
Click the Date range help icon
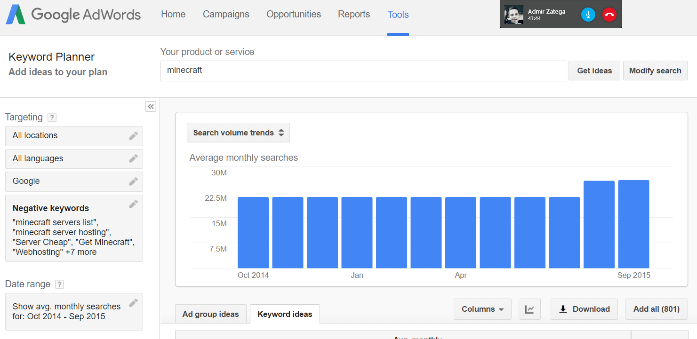click(59, 284)
